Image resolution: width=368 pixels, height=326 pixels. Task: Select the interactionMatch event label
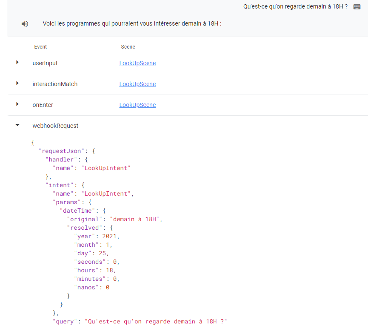pyautogui.click(x=55, y=84)
